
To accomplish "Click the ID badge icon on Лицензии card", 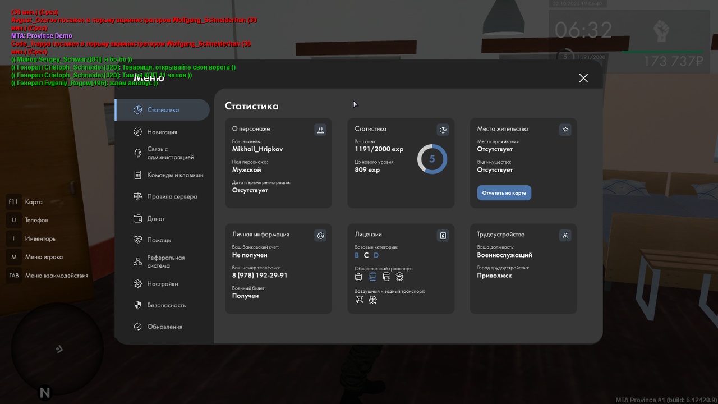I will 443,236.
